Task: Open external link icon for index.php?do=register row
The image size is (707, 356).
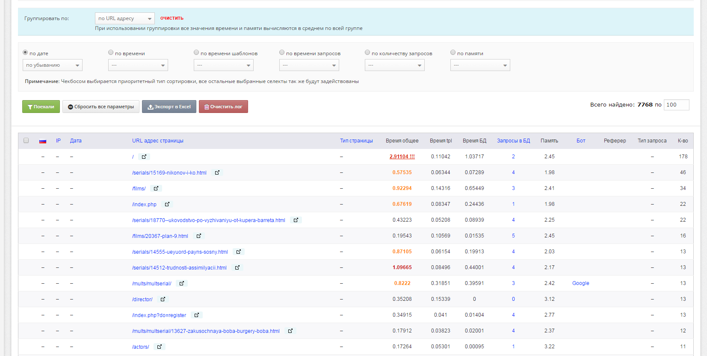Action: 197,315
